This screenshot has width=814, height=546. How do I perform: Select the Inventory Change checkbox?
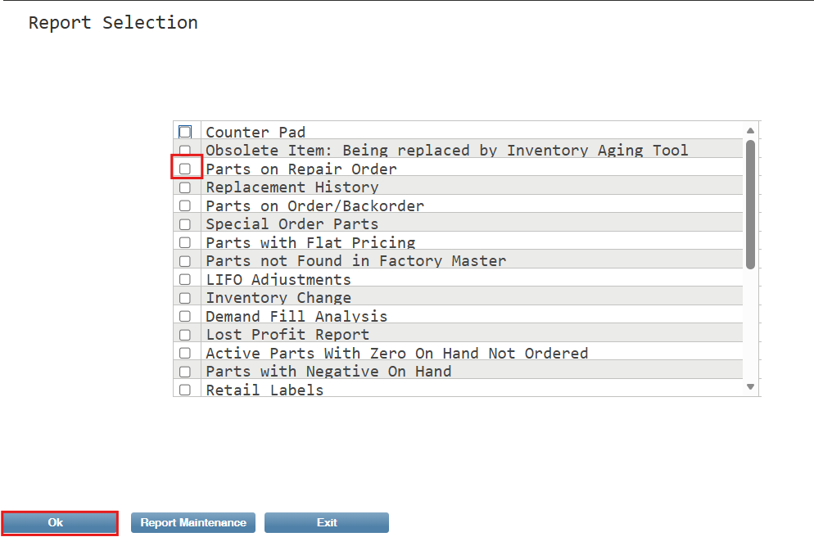tap(185, 298)
